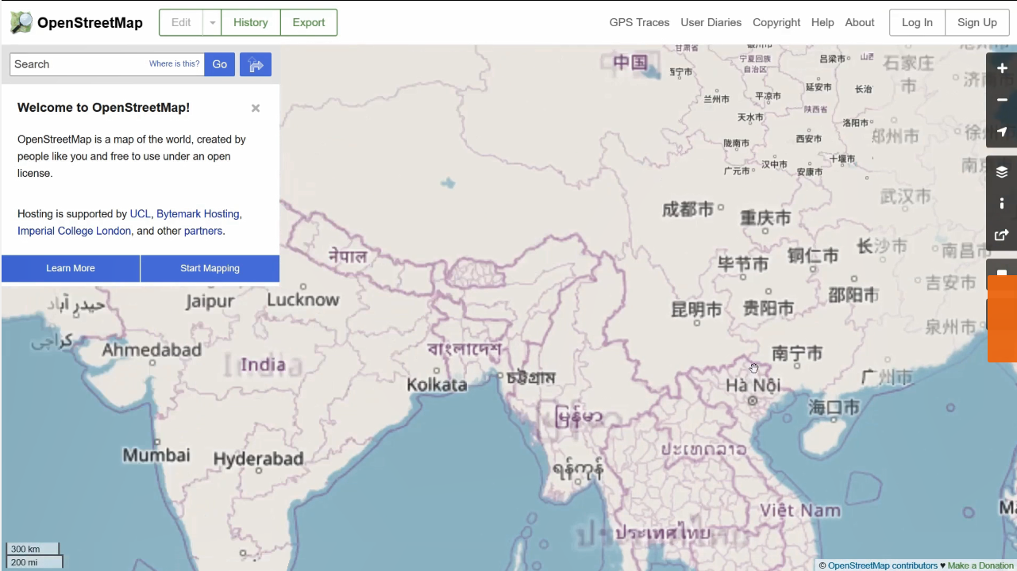Open User Diaries page
This screenshot has height=571, width=1017.
[x=711, y=22]
